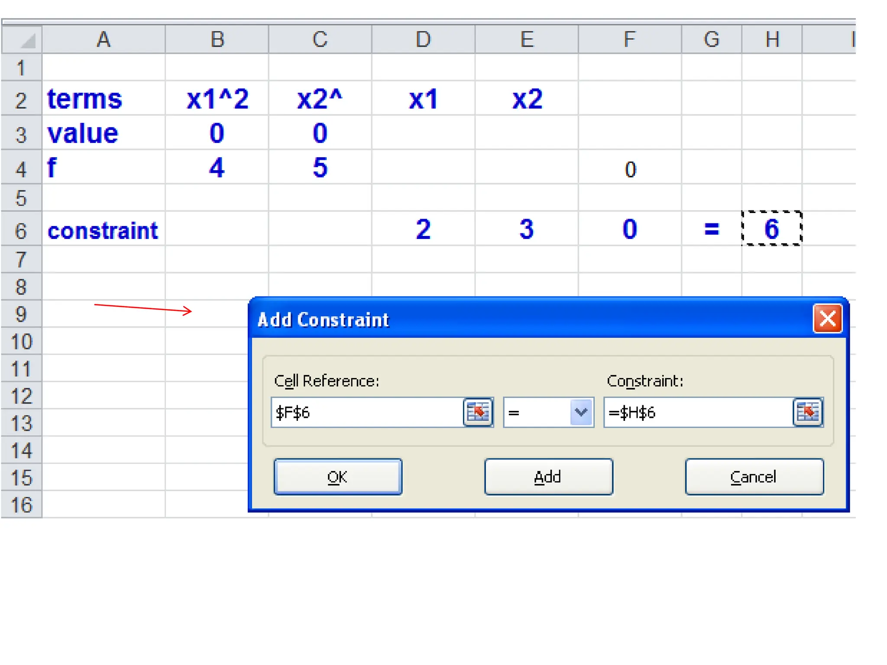Image resolution: width=887 pixels, height=665 pixels.
Task: Select row 12 header
Action: pyautogui.click(x=21, y=396)
